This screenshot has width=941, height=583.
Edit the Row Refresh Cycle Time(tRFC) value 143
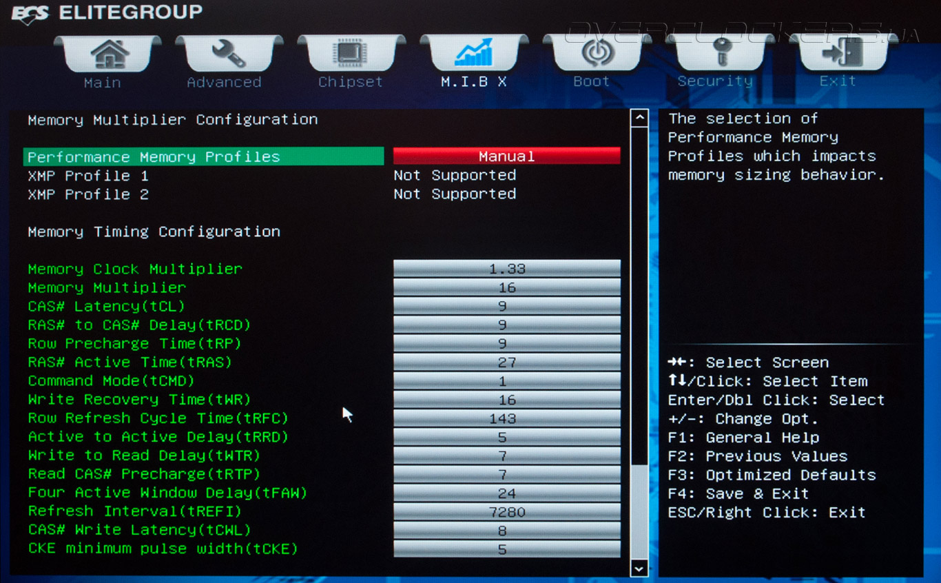(507, 418)
